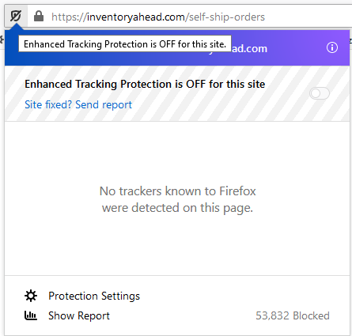Click the tooltip reading Protection is OFF
Viewport: 352px width, 336px height.
[125, 44]
